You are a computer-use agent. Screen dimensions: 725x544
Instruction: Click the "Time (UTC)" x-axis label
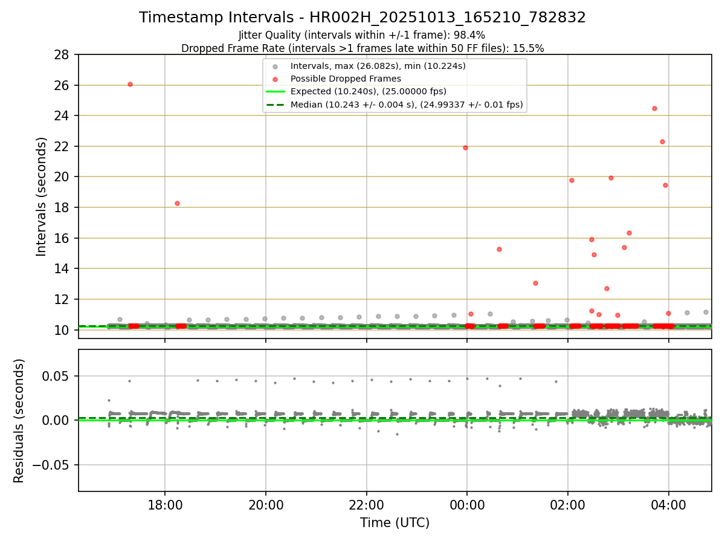coord(395,523)
